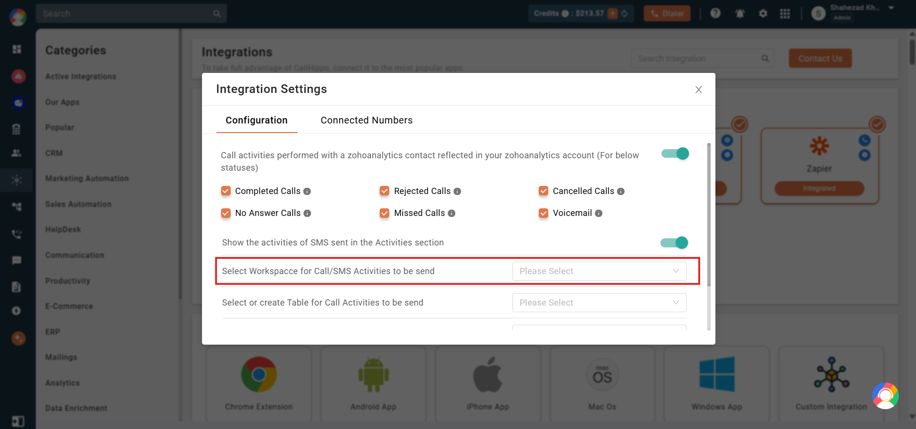Click the CallHippo logo in the sidebar
The width and height of the screenshot is (916, 429).
(x=18, y=17)
